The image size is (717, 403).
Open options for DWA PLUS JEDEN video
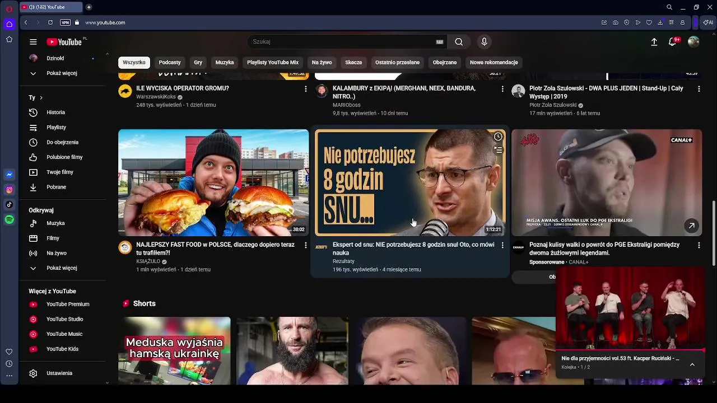point(699,89)
